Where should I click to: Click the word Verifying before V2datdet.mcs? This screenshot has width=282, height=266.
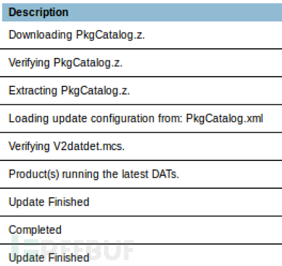click(x=29, y=147)
